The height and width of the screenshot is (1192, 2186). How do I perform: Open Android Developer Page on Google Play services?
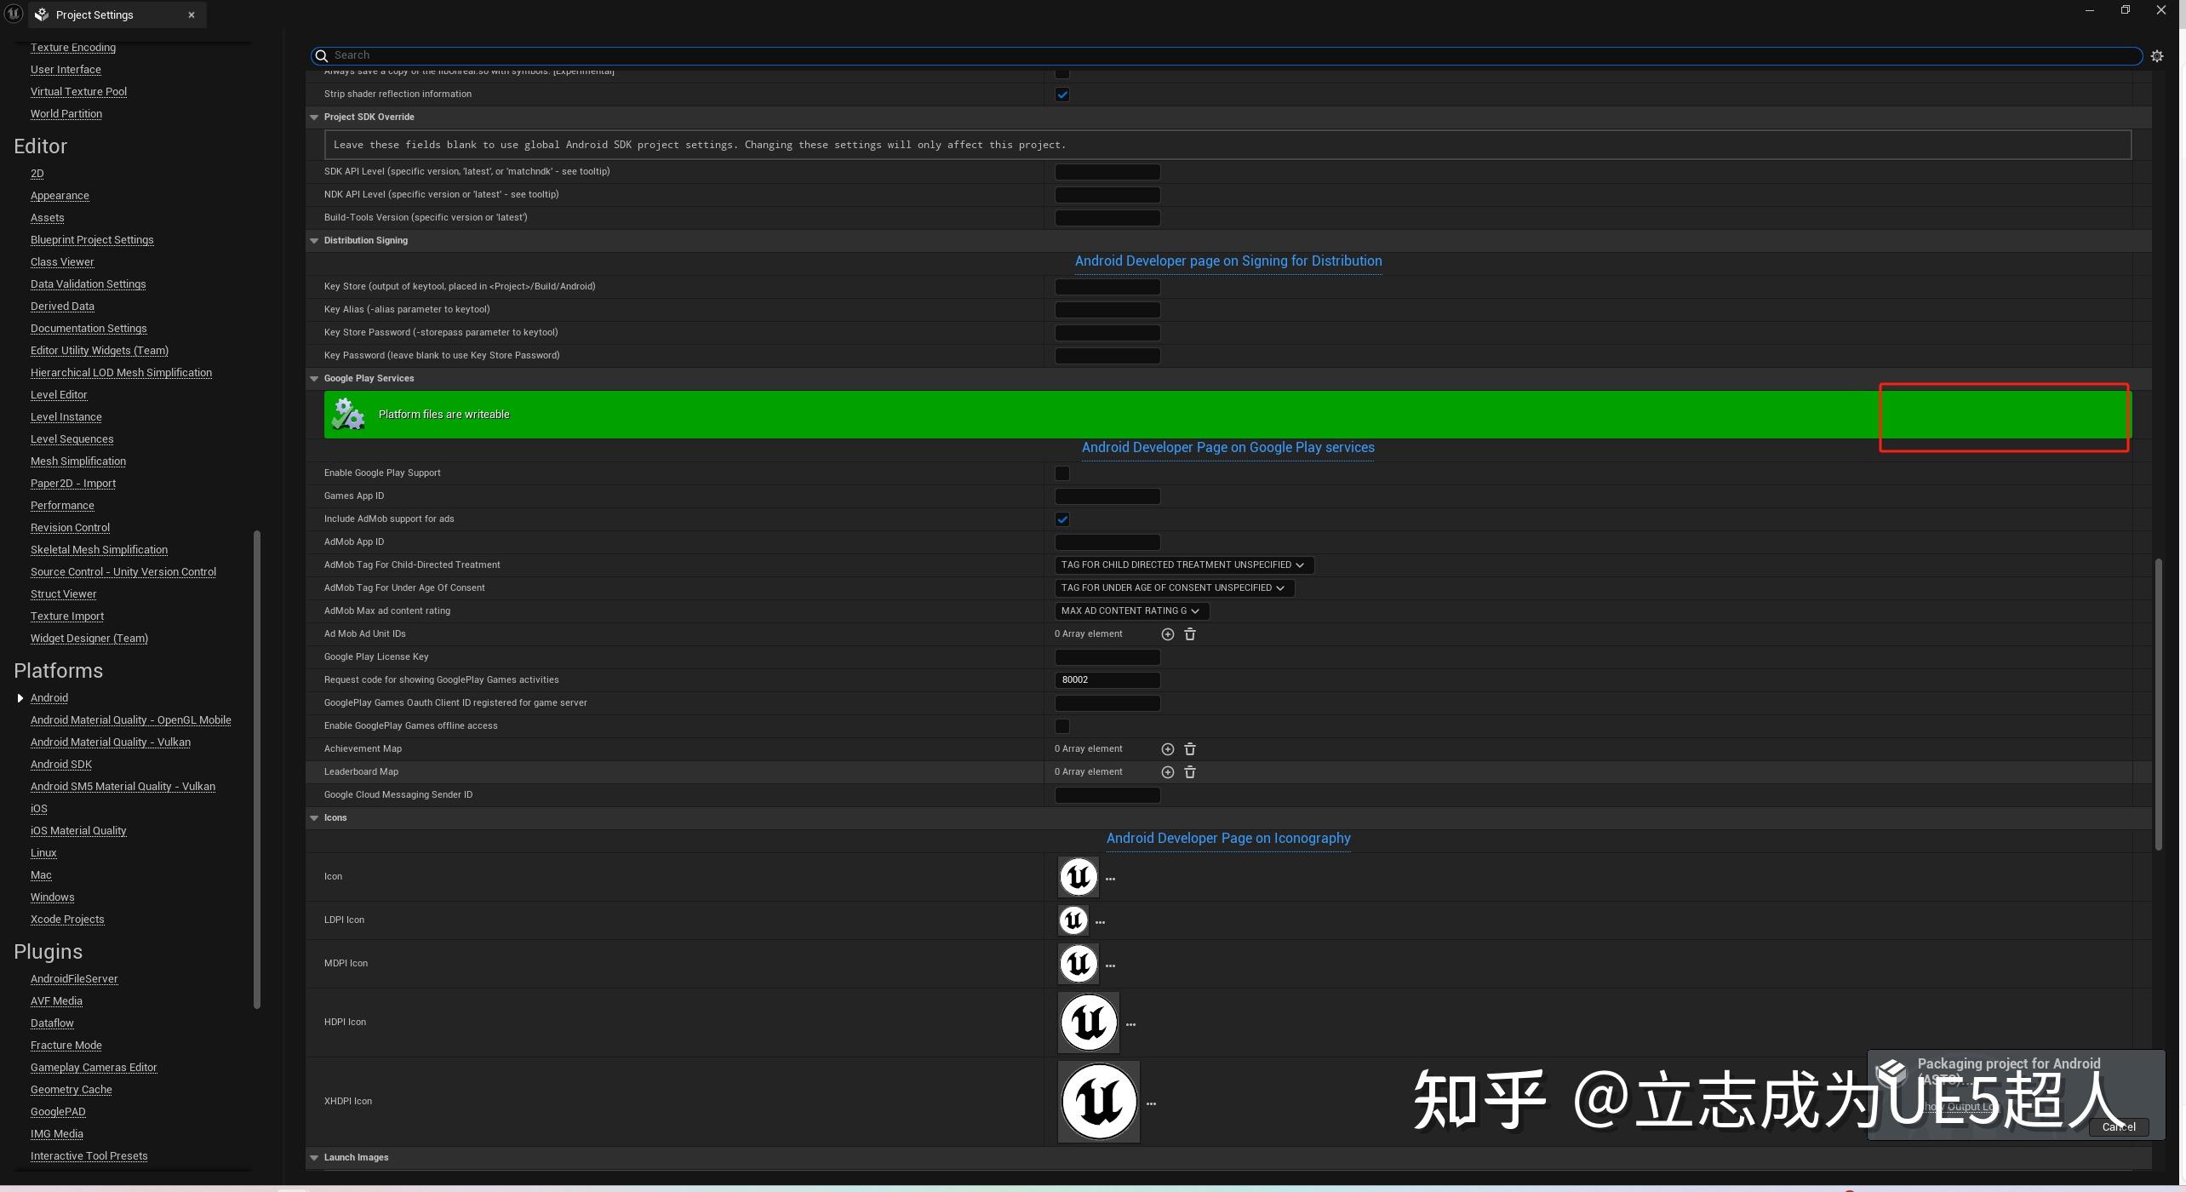(1228, 447)
